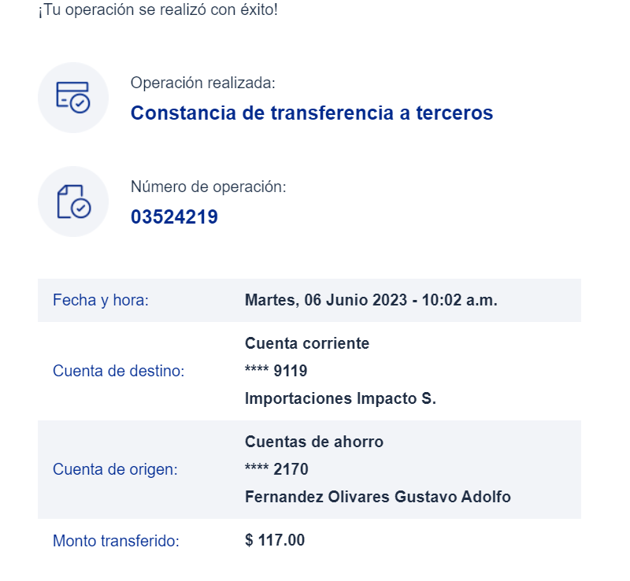Click the 'Monto transferido:' label
This screenshot has width=630, height=581.
click(116, 541)
